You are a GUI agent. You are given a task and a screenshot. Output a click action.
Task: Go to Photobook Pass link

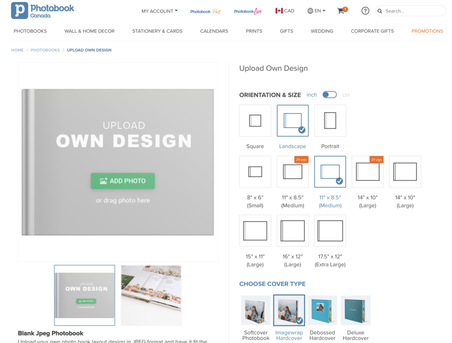205,11
